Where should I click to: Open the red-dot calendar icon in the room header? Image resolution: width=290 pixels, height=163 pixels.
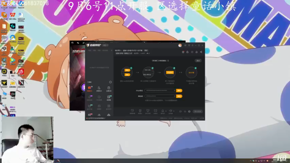point(183,52)
